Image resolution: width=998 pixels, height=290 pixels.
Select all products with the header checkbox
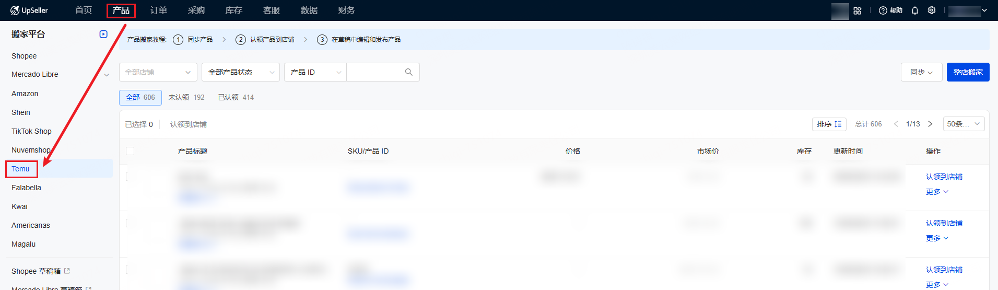130,151
